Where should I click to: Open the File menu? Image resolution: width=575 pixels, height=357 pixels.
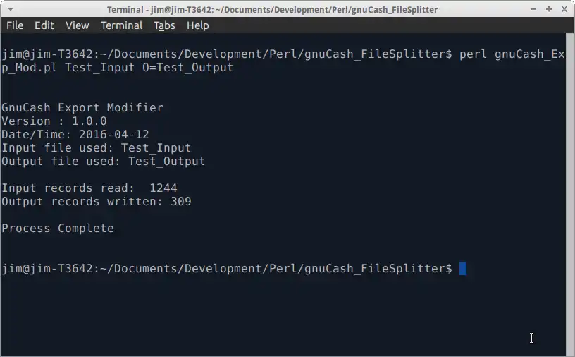click(15, 25)
